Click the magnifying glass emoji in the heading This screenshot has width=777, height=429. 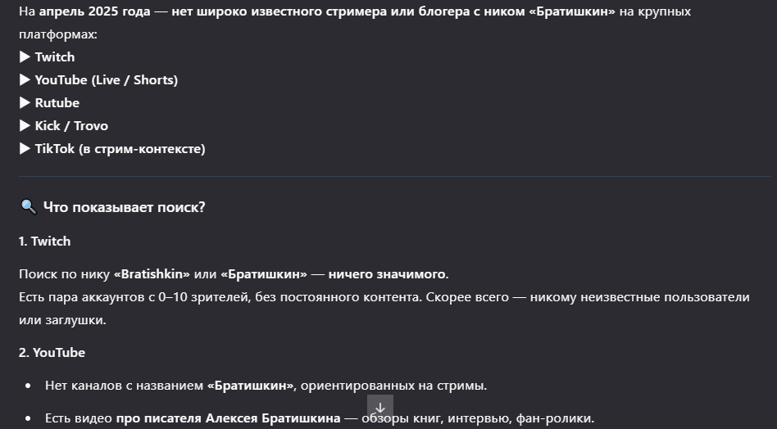point(28,207)
